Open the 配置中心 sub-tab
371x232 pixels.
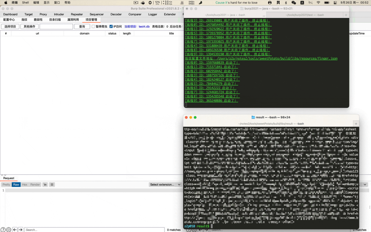tap(9, 20)
